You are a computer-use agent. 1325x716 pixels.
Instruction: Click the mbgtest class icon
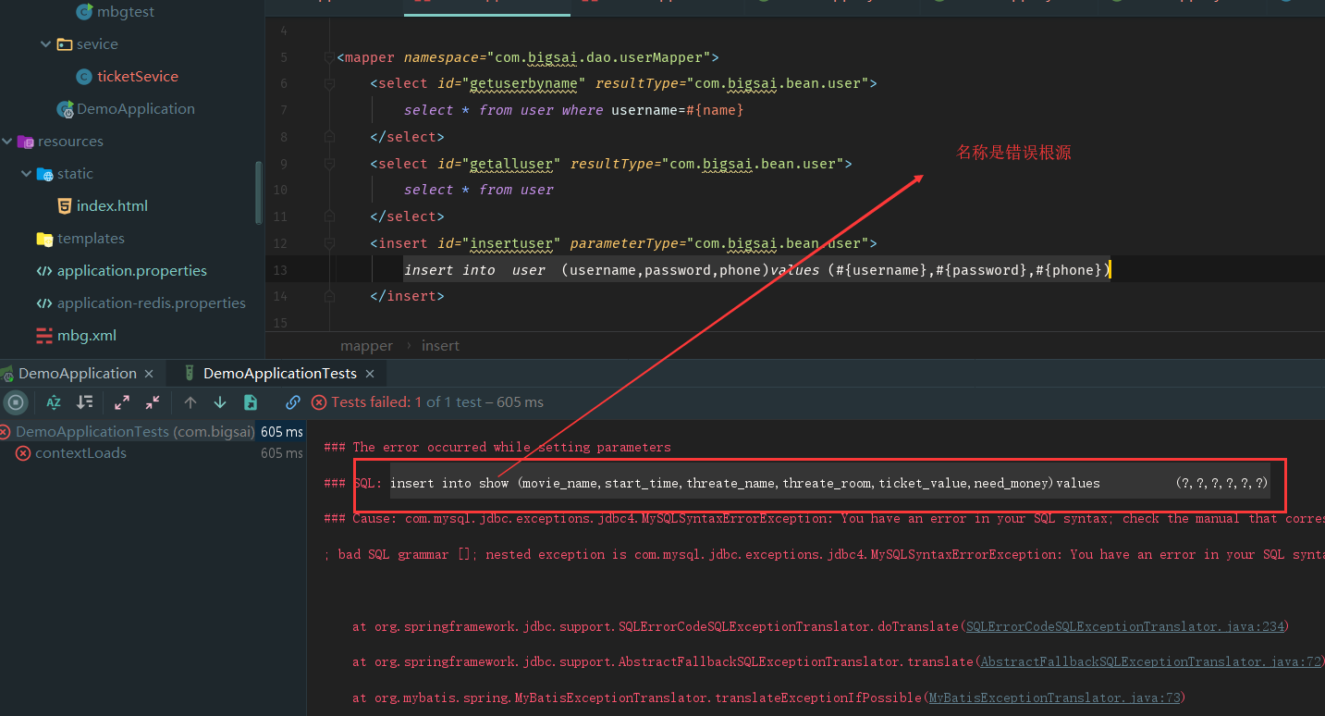pyautogui.click(x=84, y=12)
